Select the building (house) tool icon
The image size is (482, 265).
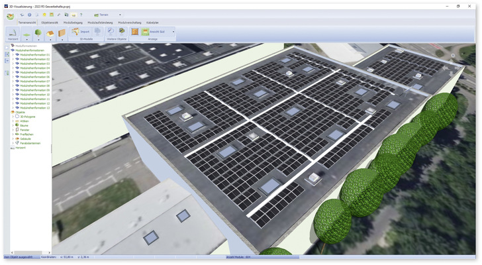[x=50, y=32]
